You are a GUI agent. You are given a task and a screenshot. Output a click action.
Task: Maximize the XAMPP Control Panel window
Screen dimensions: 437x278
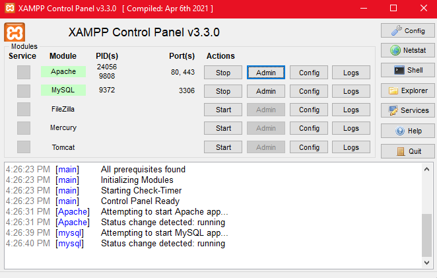point(393,8)
